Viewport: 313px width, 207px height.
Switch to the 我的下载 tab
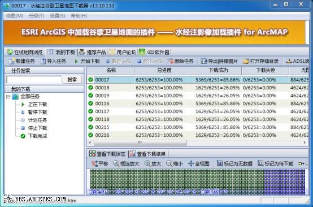(62, 52)
